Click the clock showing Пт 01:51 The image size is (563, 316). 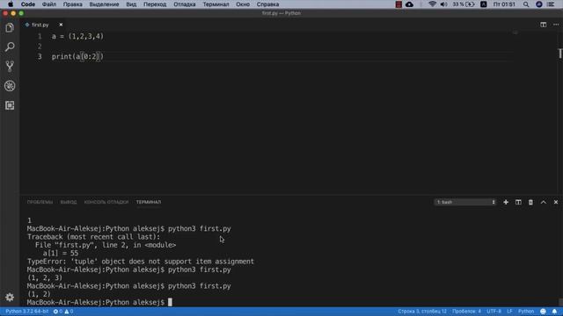tap(504, 4)
